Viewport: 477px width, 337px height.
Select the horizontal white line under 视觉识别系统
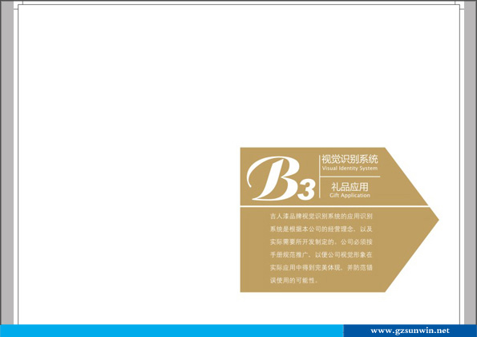pyautogui.click(x=350, y=177)
